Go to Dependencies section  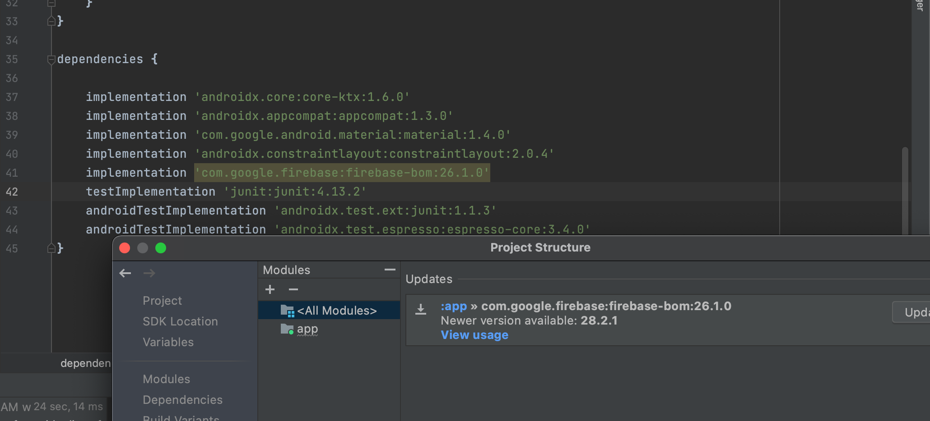coord(182,400)
